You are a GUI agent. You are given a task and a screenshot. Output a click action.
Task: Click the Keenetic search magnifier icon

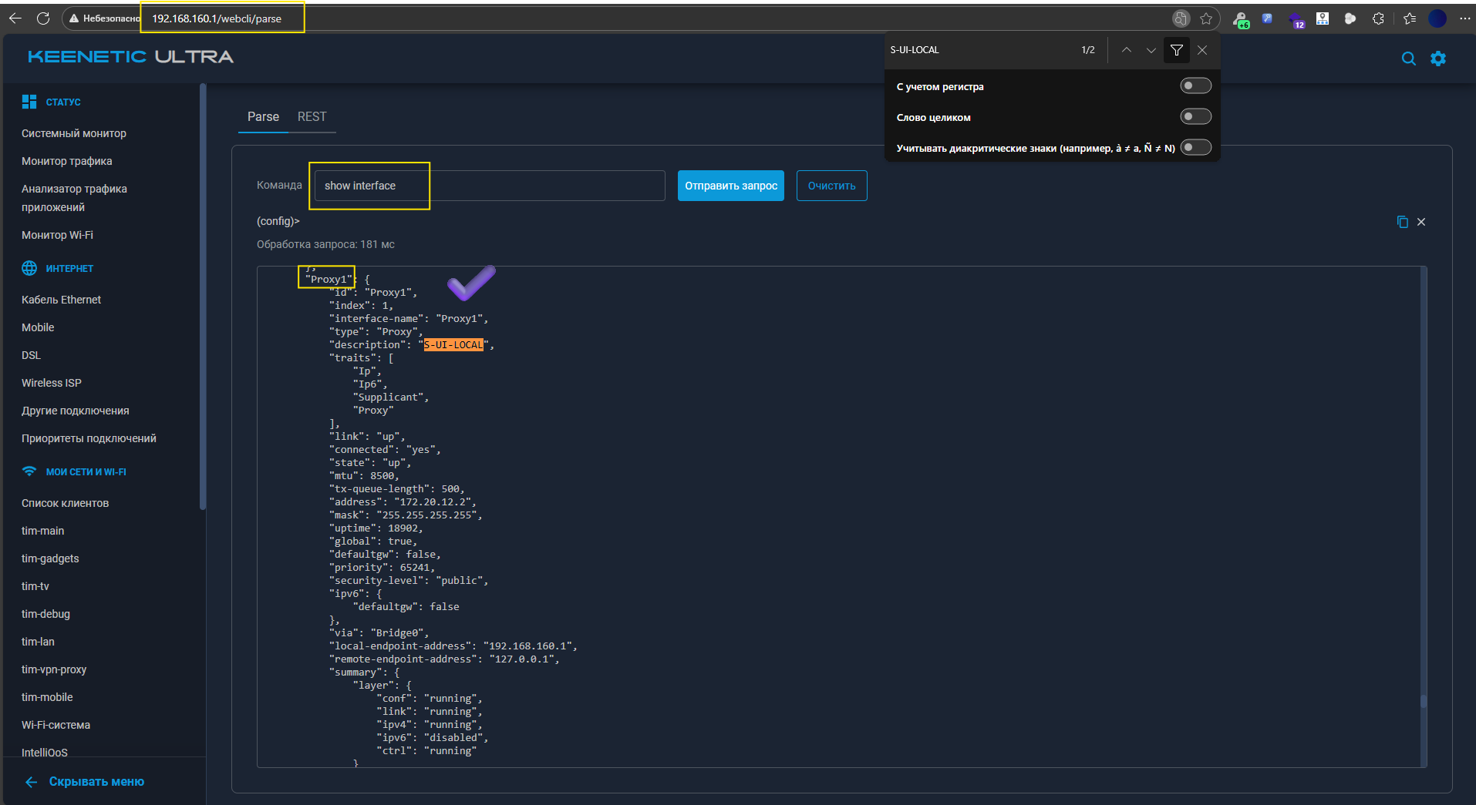click(1408, 59)
